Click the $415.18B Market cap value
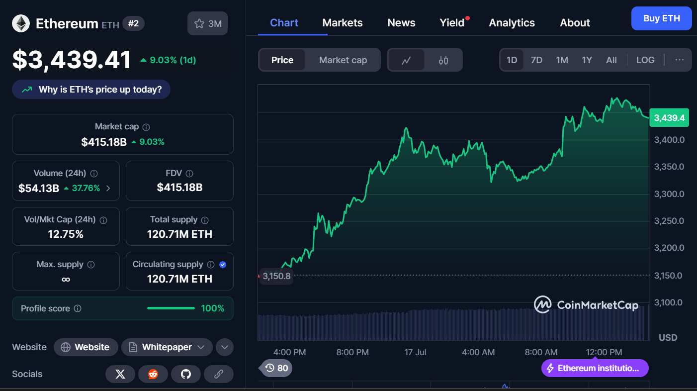 point(104,142)
